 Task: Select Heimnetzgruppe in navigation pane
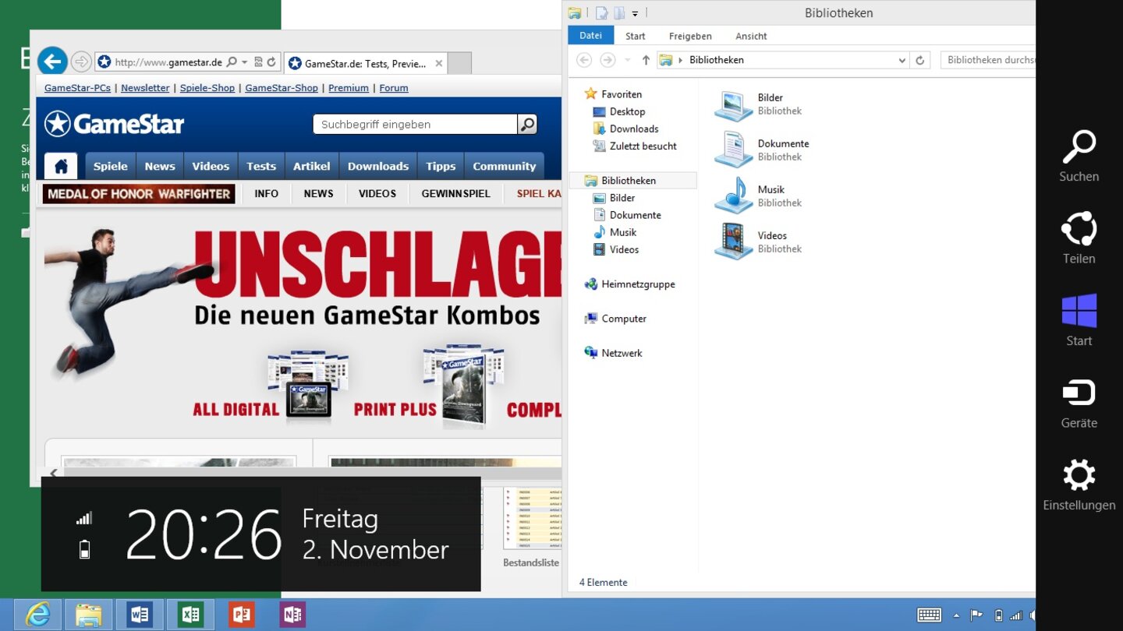630,284
